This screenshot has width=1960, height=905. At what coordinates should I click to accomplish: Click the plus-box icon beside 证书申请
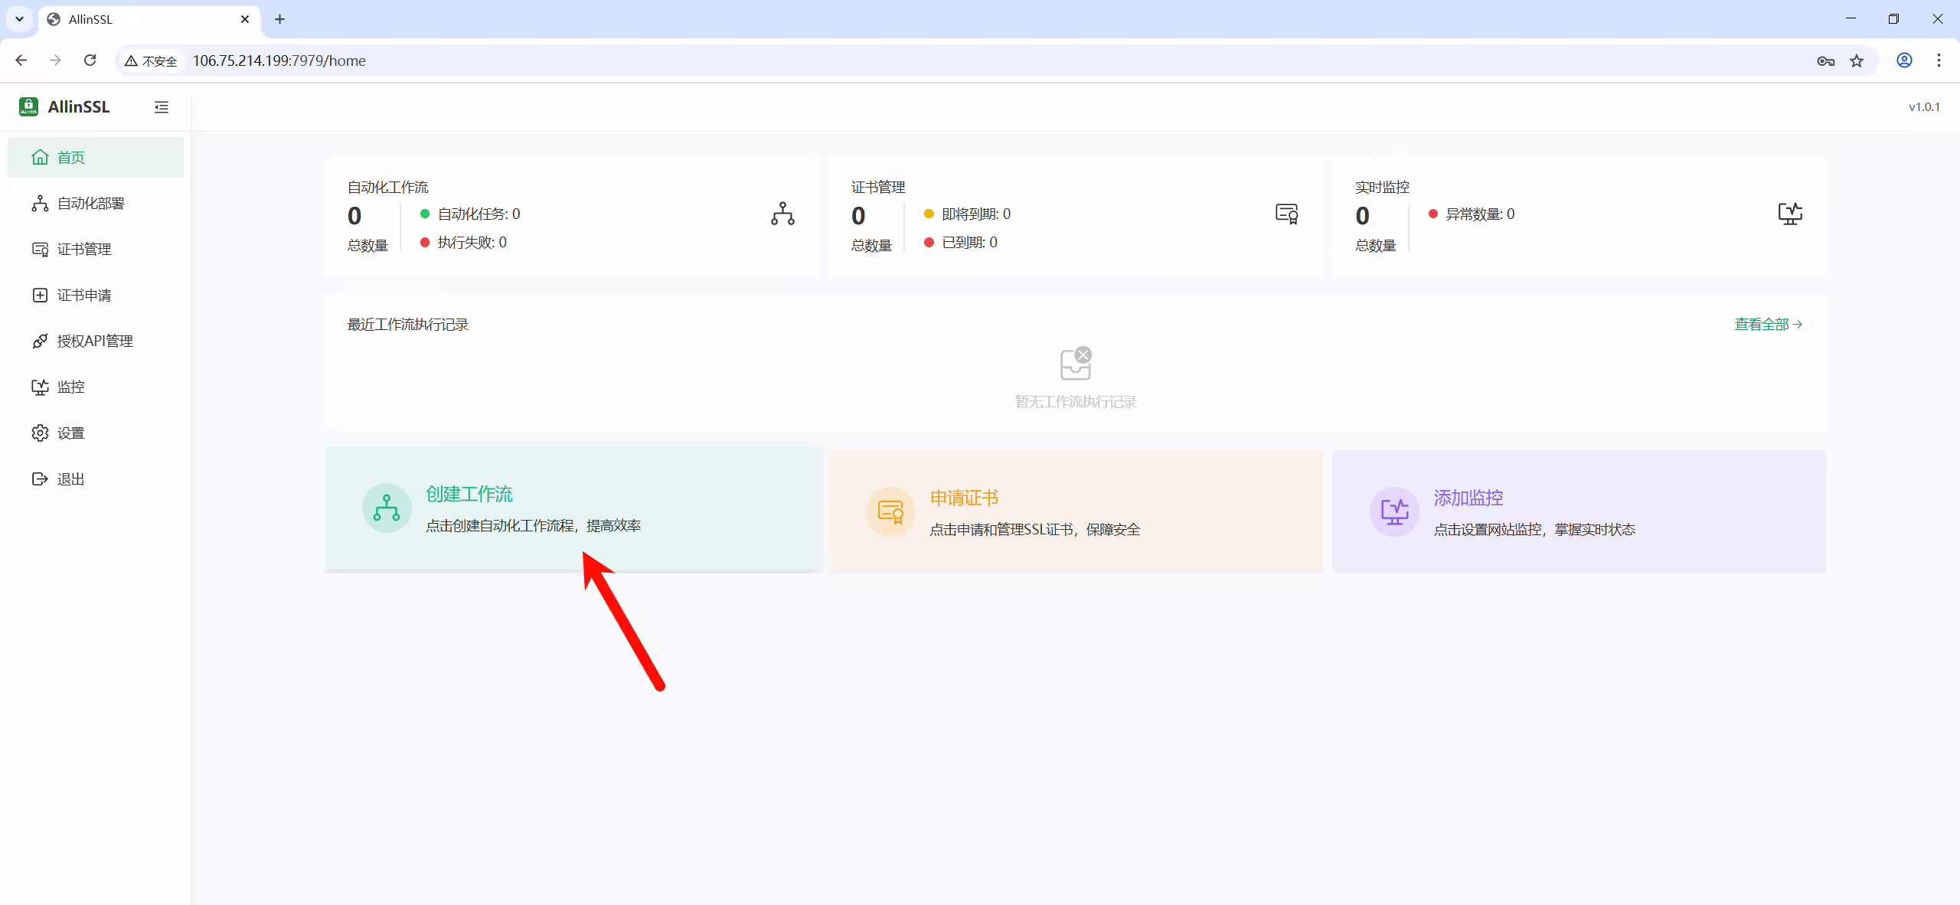pyautogui.click(x=40, y=295)
